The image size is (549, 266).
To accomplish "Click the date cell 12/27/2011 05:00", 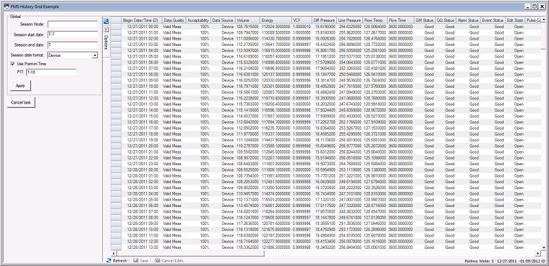I will (x=143, y=56).
